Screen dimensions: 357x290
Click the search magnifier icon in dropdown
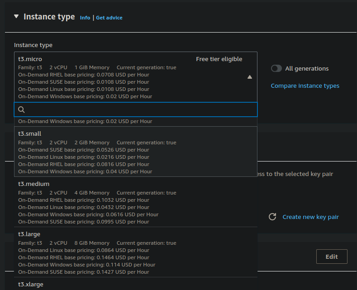21,110
